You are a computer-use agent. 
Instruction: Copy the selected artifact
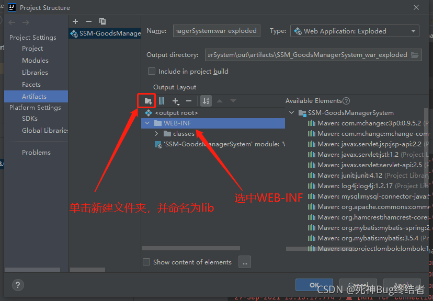(x=102, y=21)
